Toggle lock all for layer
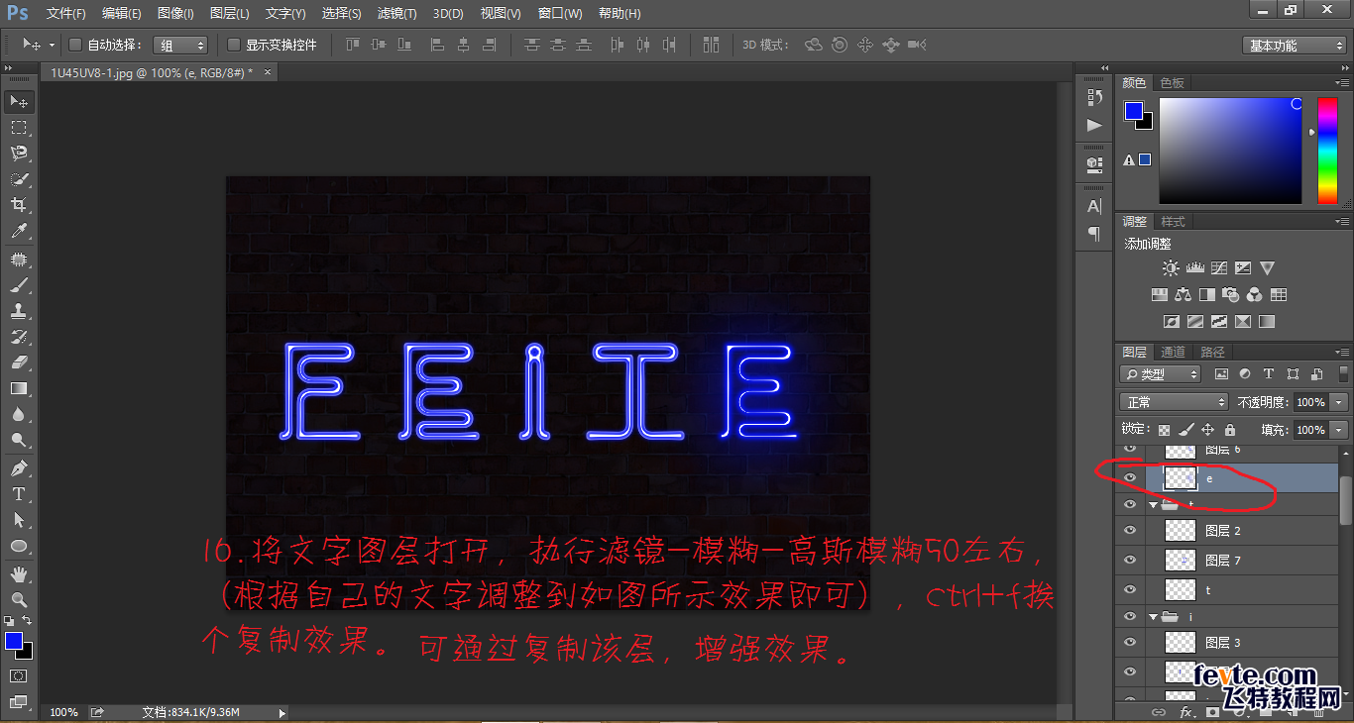1354x723 pixels. point(1230,430)
